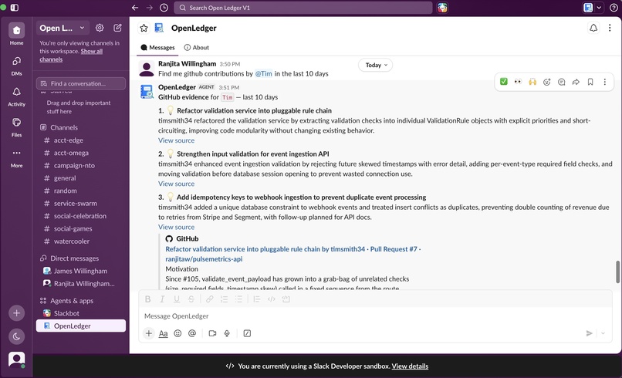Open Help question mark icon
Screen dimensions: 622x378
pos(614,8)
